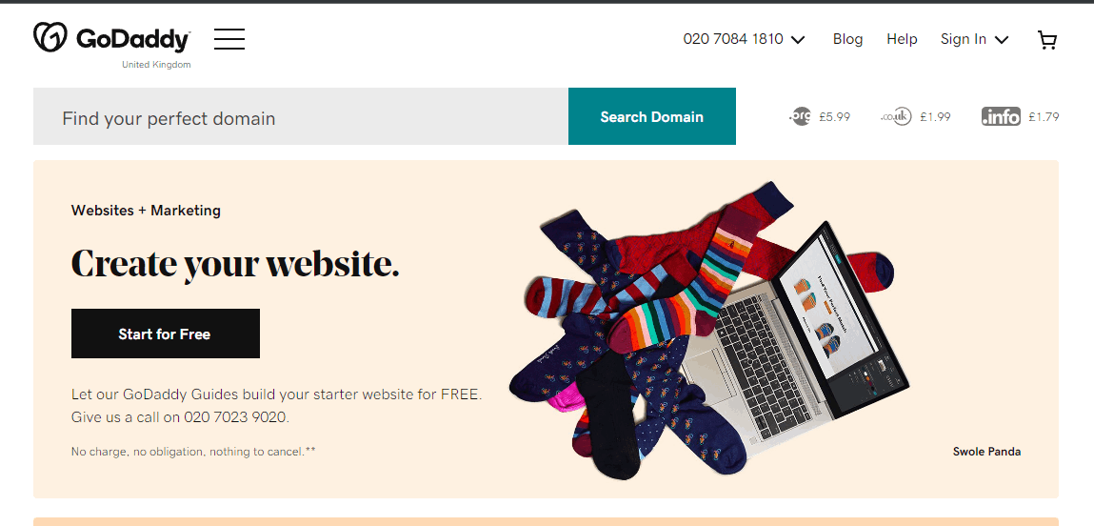Open the Help link
Image resolution: width=1094 pixels, height=526 pixels.
[x=902, y=39]
